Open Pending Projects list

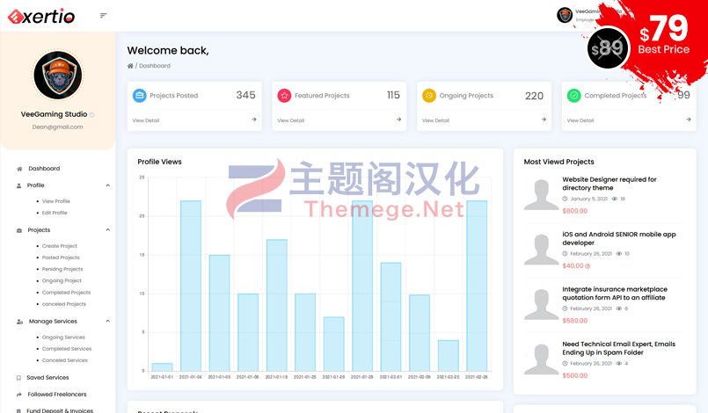click(x=62, y=269)
